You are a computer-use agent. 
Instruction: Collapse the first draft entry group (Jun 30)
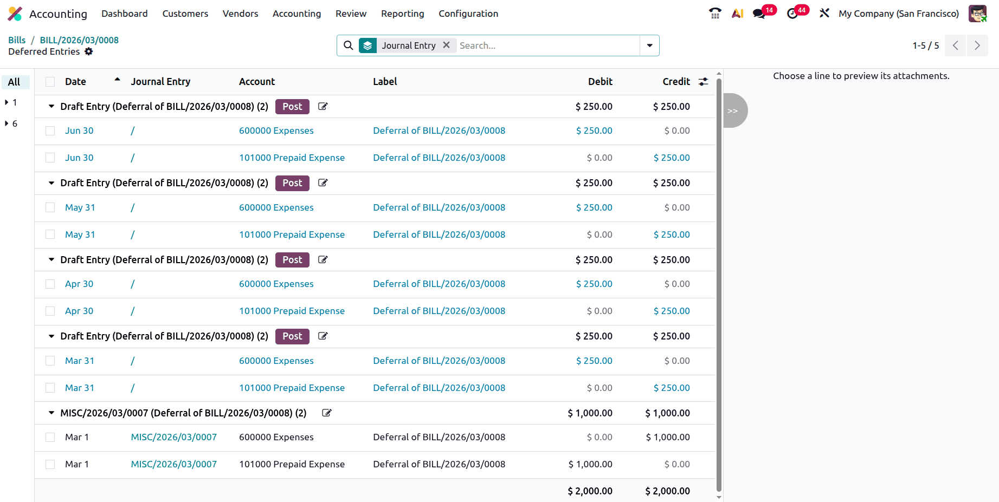[x=51, y=107]
